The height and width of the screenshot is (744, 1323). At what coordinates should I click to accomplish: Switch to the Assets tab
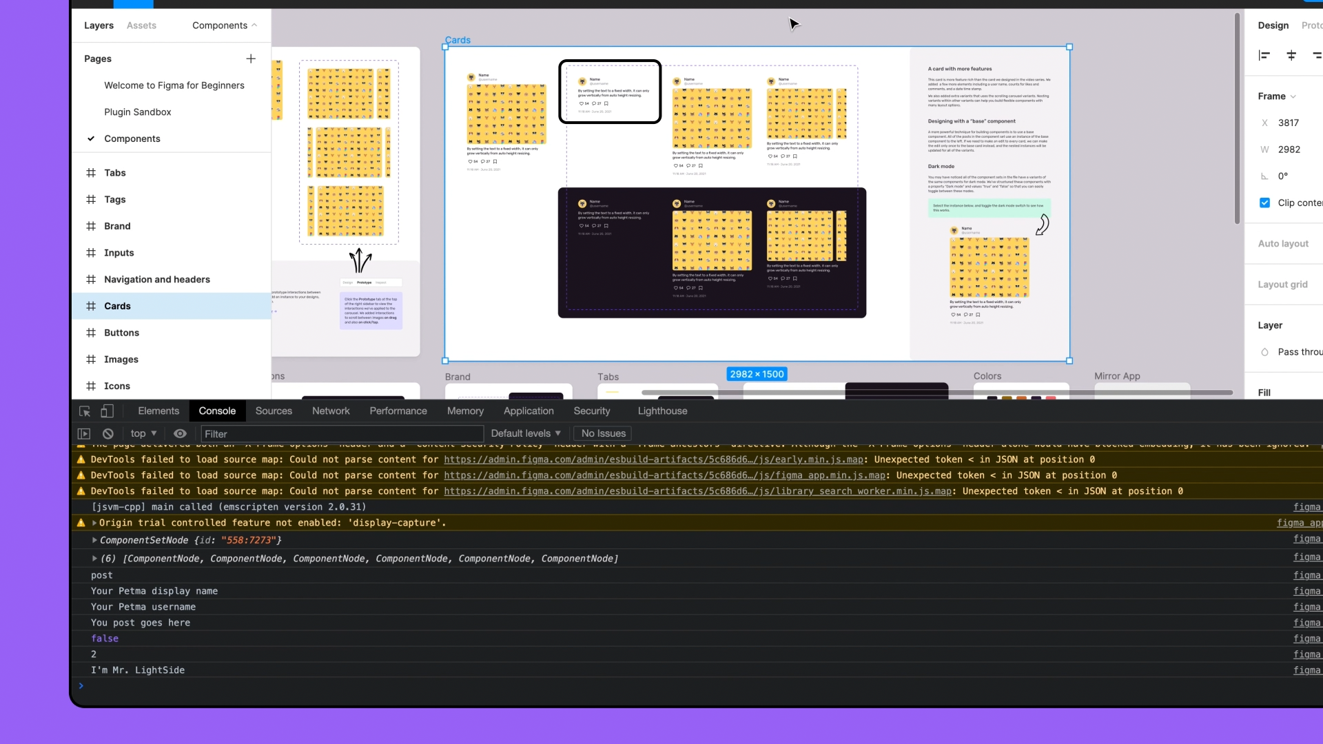pyautogui.click(x=141, y=25)
